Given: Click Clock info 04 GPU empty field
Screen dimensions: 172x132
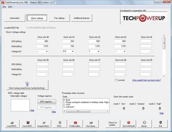Looking at the screenshot, I should click(146, 41).
